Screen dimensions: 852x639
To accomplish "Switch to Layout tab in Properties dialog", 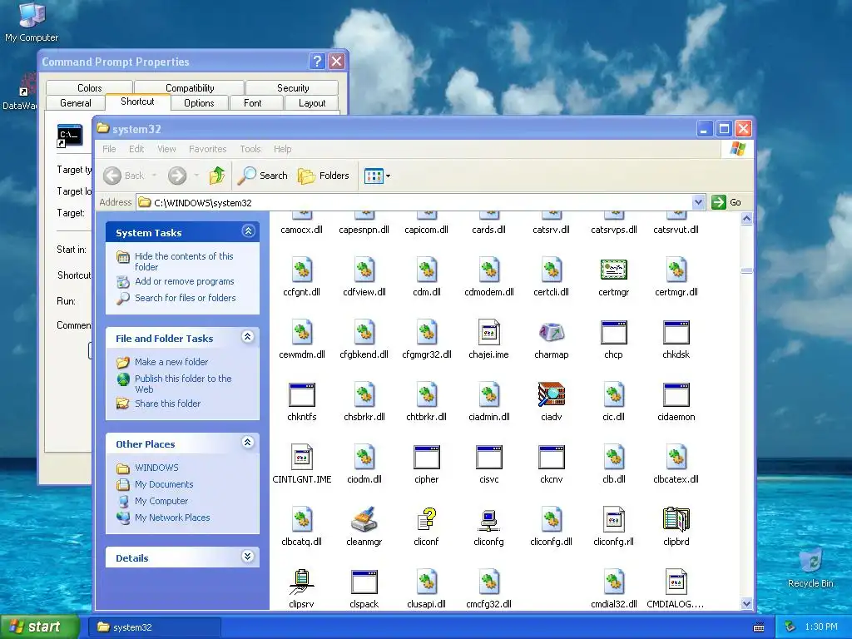I will click(312, 102).
